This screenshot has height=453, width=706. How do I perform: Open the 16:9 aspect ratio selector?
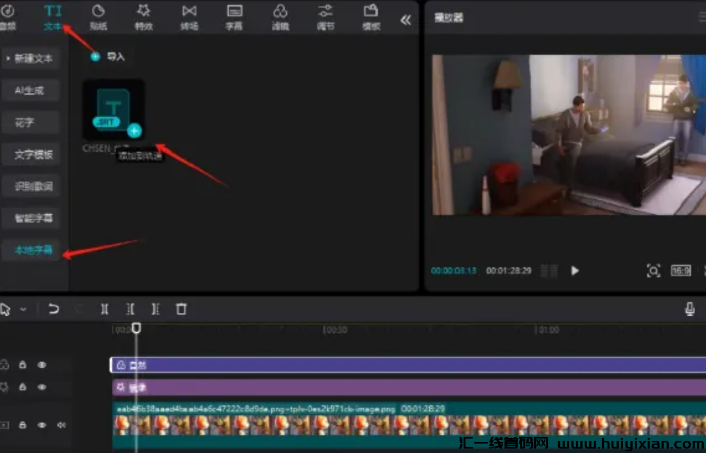(680, 271)
